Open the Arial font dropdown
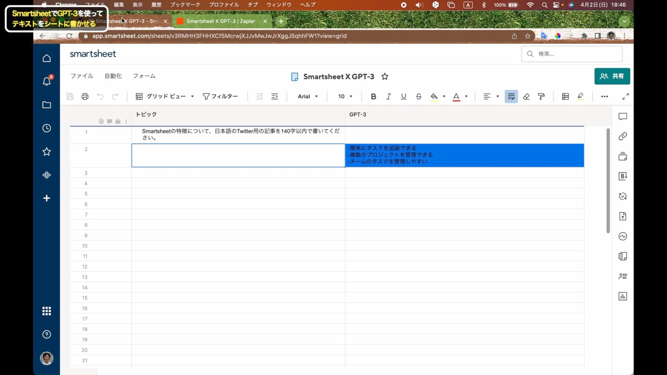Screen dimensions: 667x375 point(308,96)
